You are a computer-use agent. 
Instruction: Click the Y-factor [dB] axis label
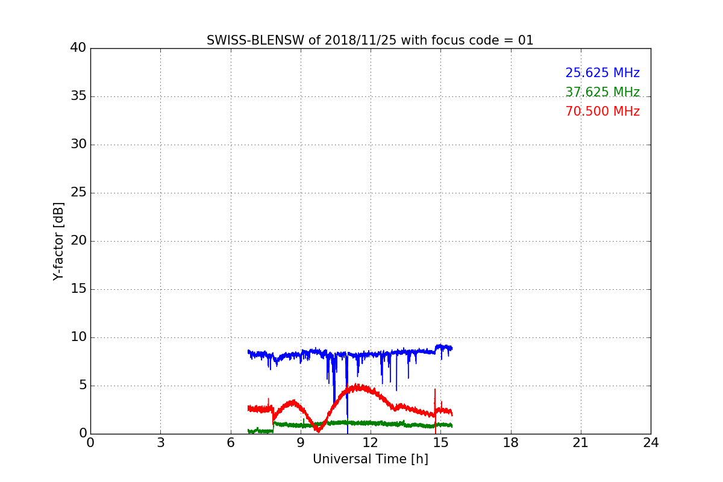(58, 241)
